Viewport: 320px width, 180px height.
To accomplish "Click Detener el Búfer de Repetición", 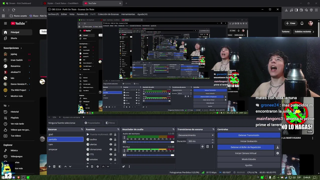I will click(x=246, y=147).
